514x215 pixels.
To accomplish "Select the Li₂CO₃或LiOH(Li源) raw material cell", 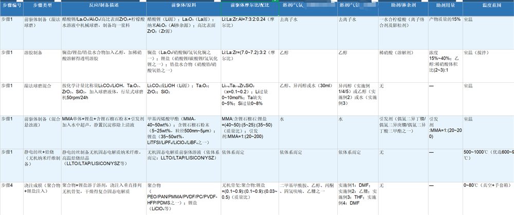I will (183, 99).
